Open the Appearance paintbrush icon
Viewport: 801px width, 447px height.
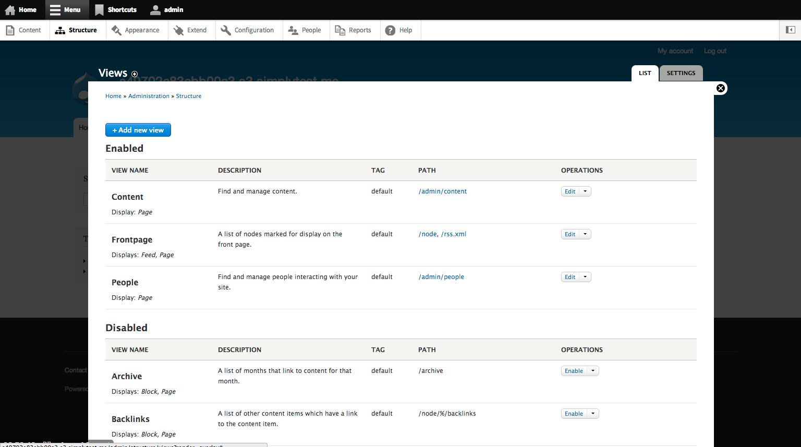point(116,30)
